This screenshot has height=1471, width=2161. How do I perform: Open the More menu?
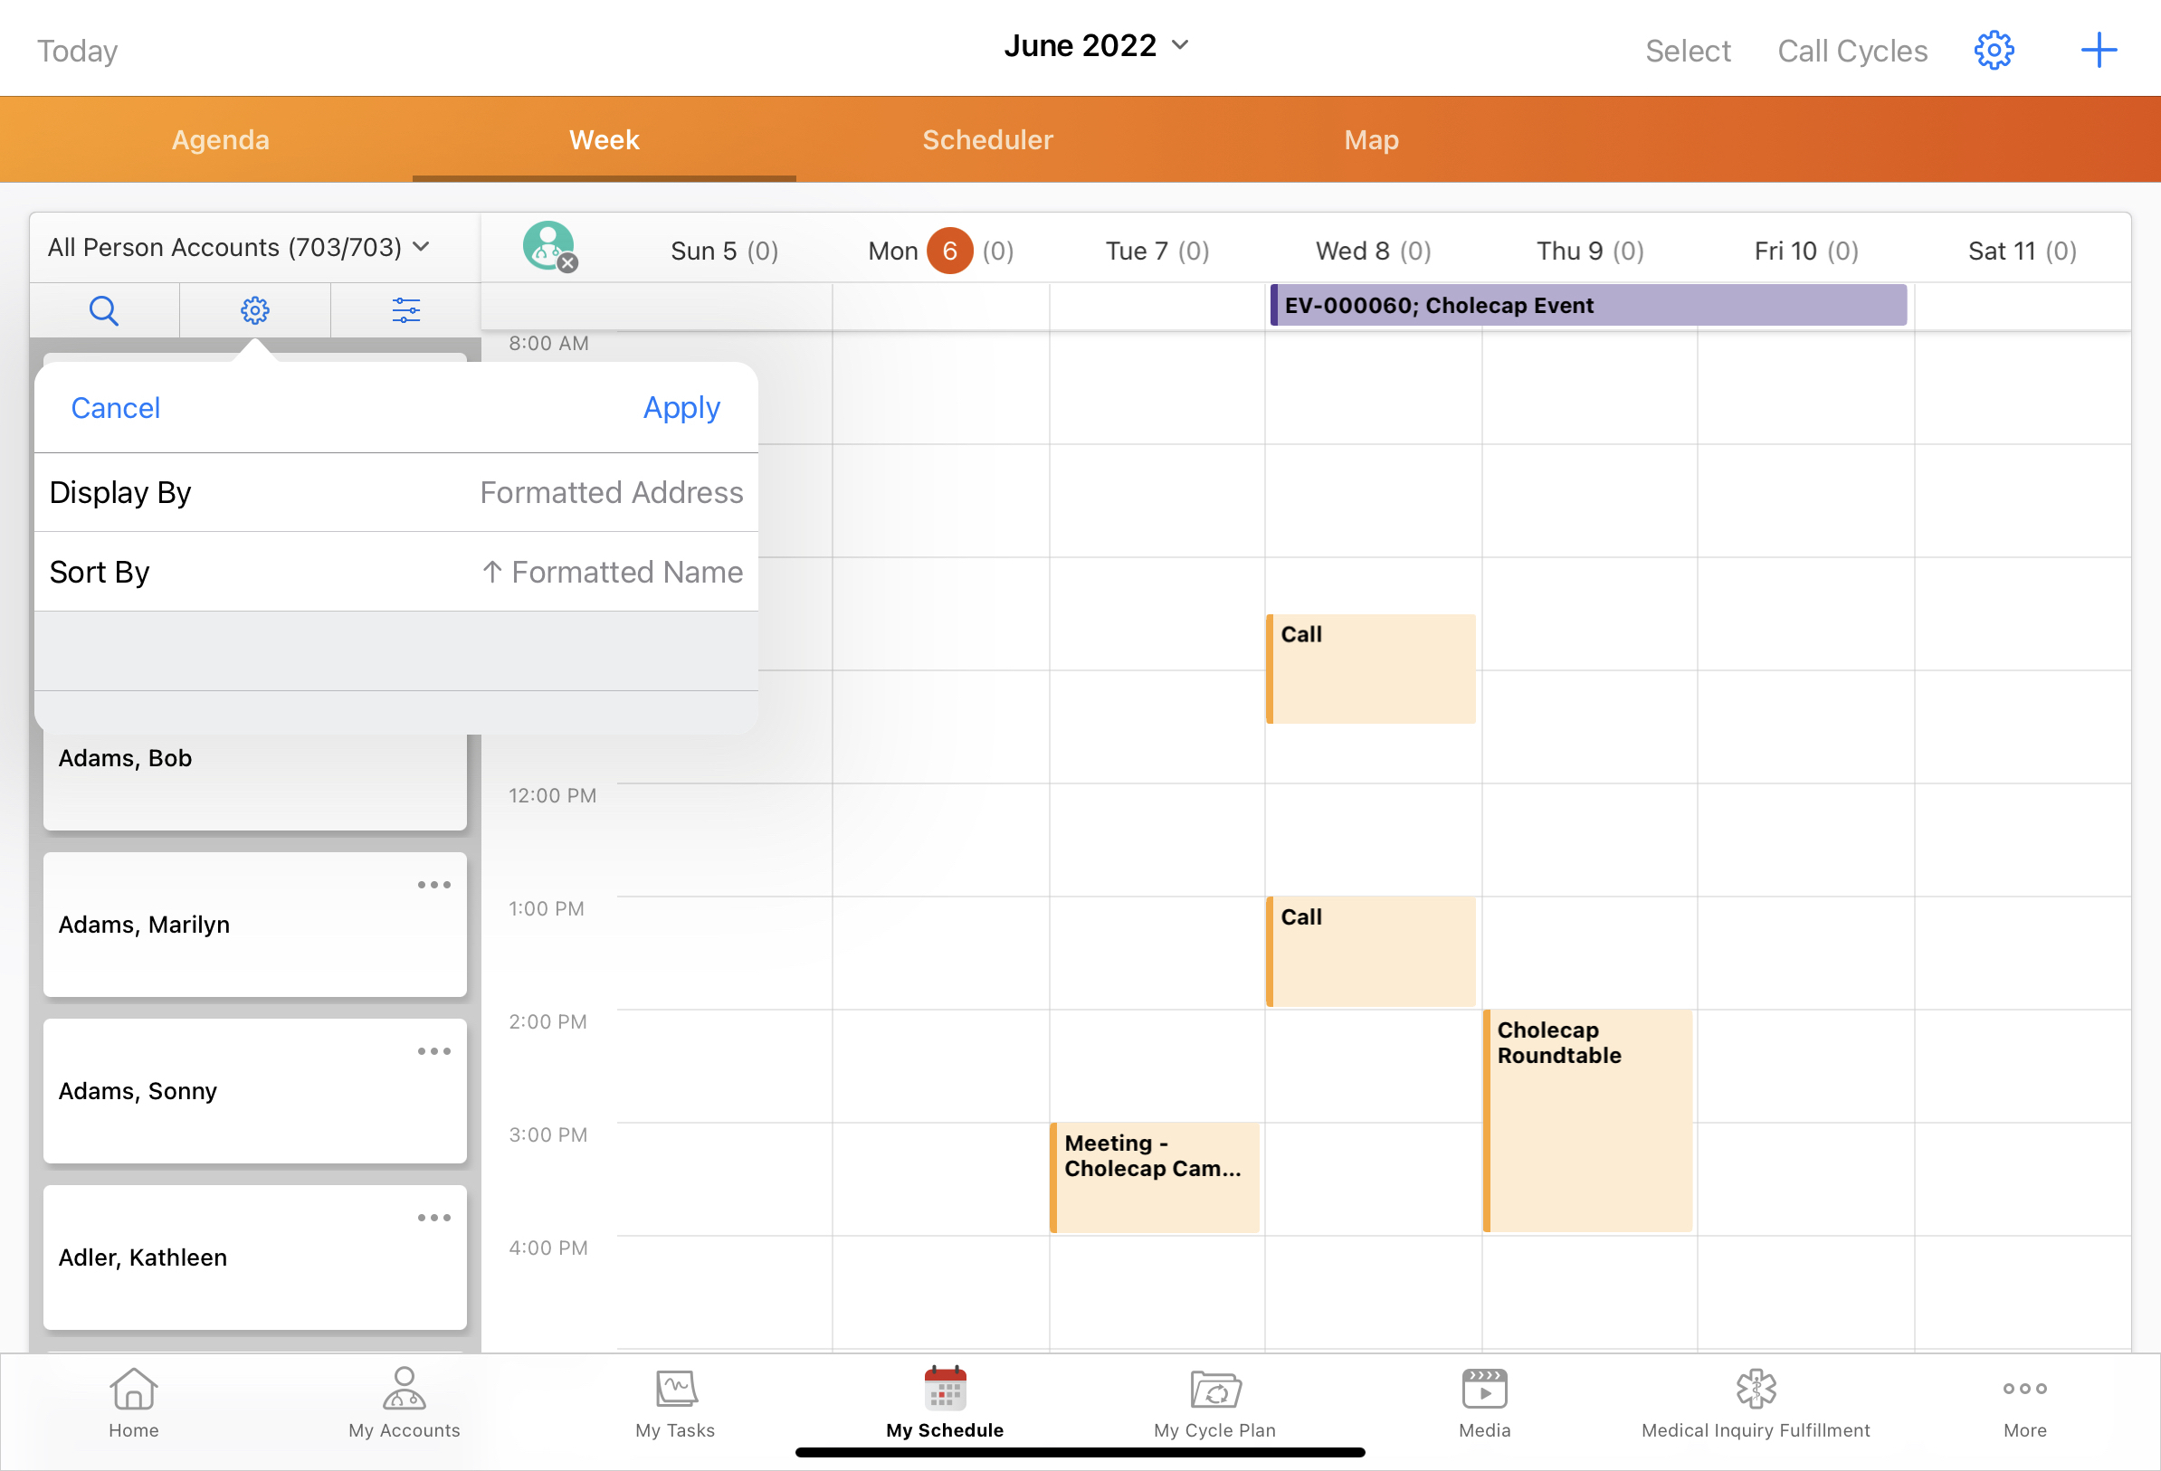click(x=2023, y=1404)
